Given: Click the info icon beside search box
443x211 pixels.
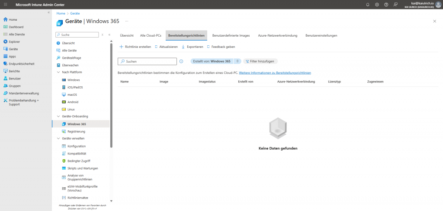Looking at the screenshot, I should coord(181,61).
